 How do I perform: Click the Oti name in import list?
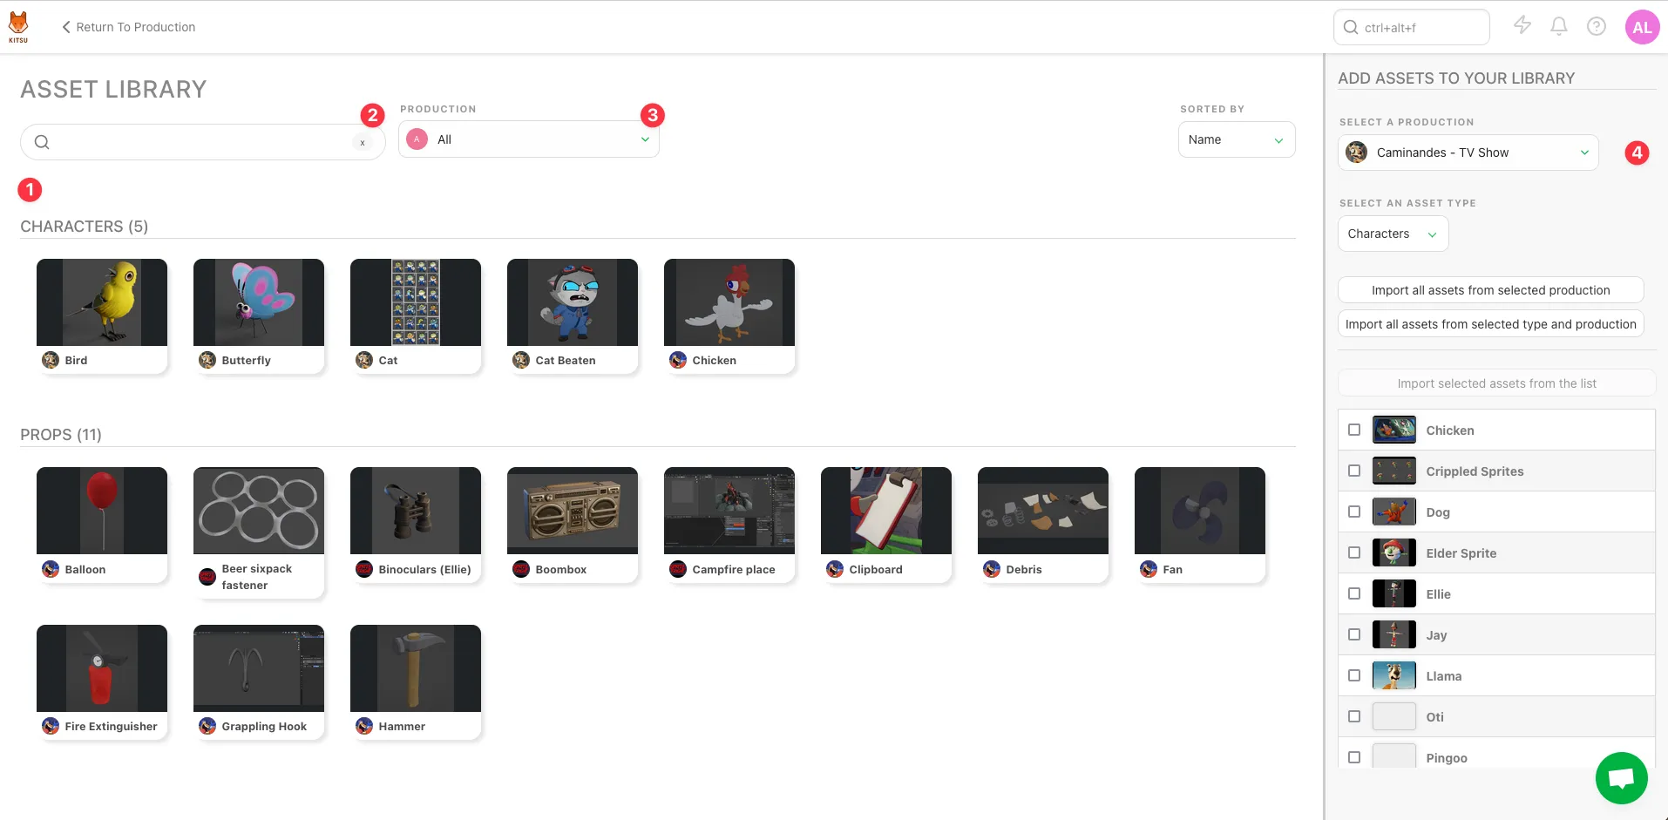click(1435, 717)
